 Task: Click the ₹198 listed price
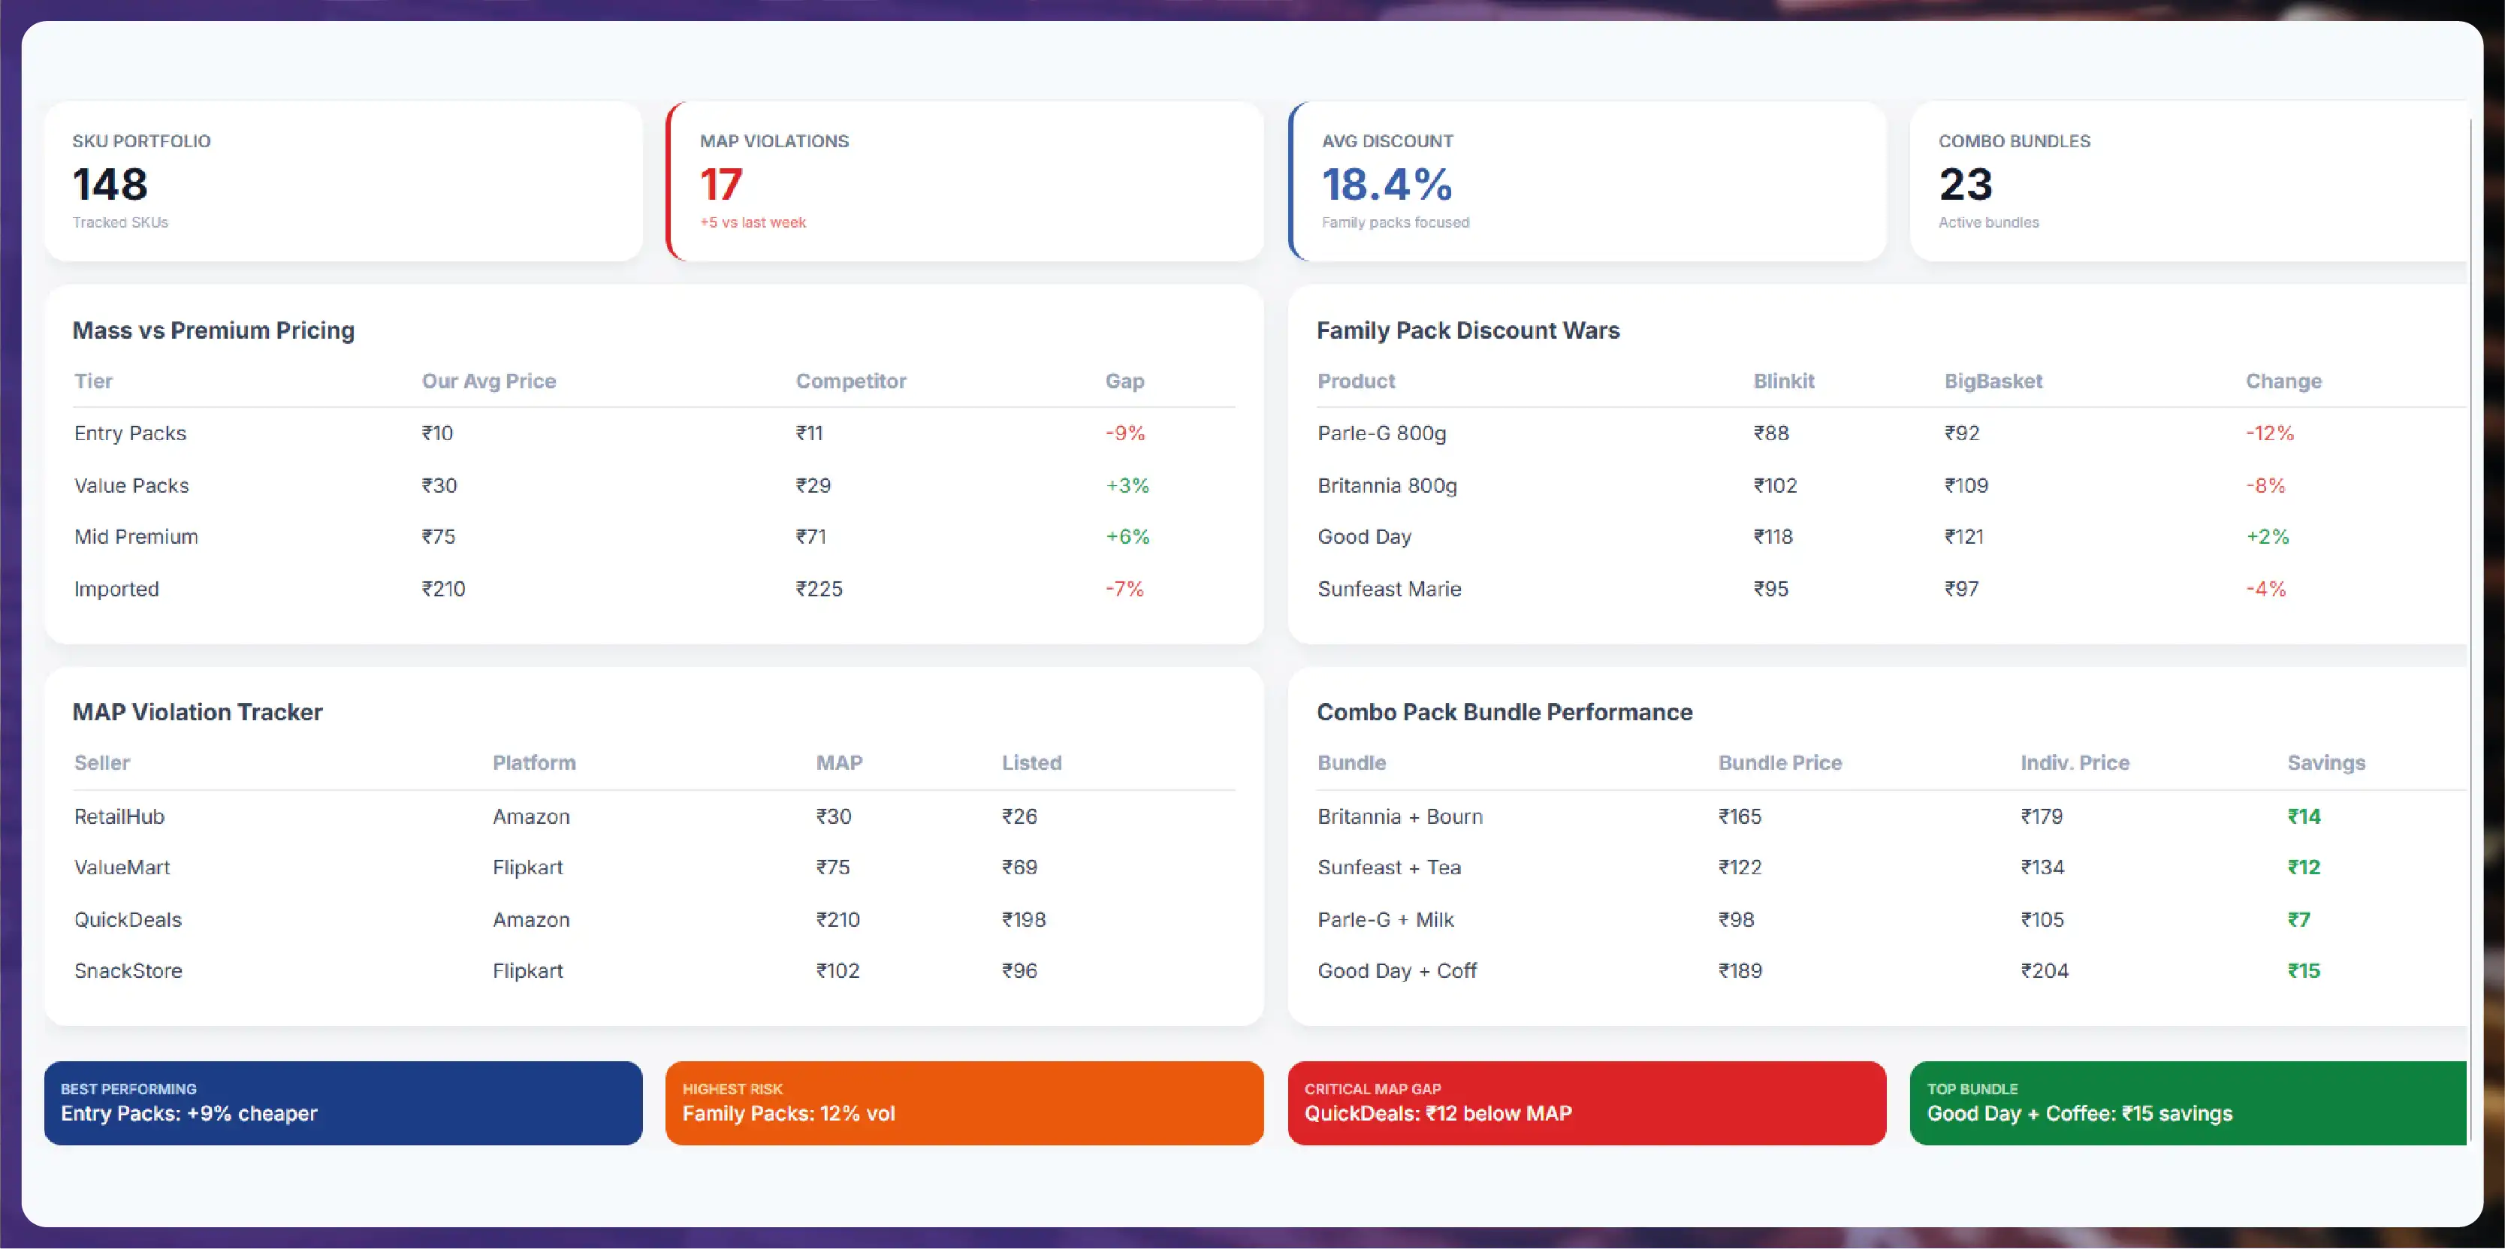pos(1024,919)
